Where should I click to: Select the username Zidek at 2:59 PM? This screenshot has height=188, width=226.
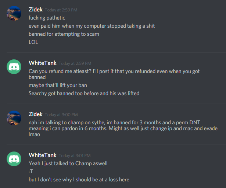point(36,10)
